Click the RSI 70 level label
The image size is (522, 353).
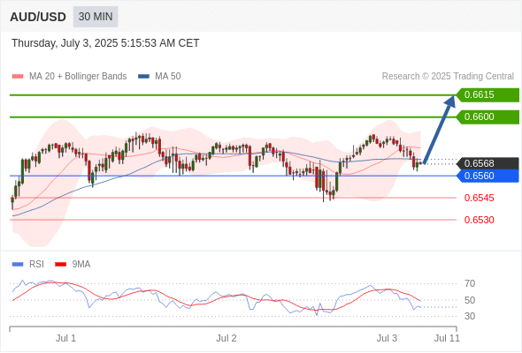click(470, 283)
